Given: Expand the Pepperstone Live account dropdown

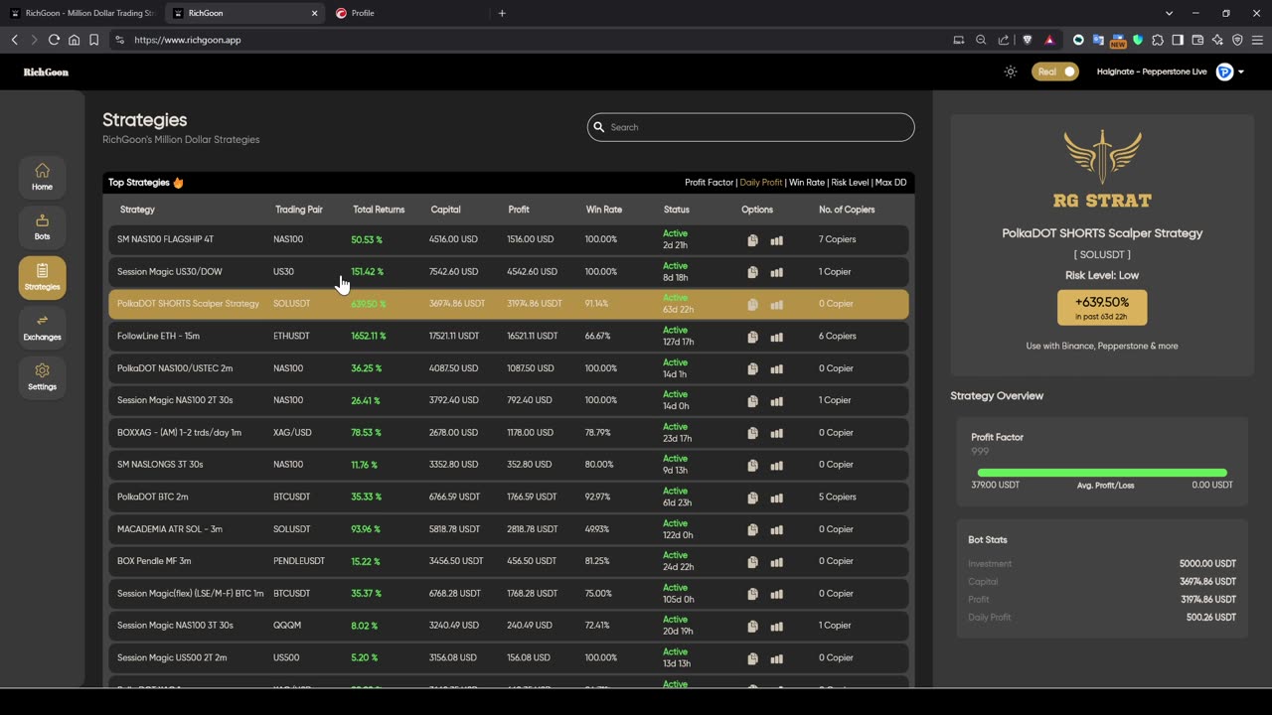Looking at the screenshot, I should [1240, 71].
